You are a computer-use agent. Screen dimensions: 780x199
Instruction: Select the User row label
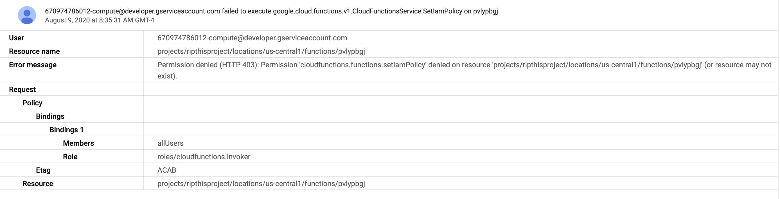(x=16, y=38)
